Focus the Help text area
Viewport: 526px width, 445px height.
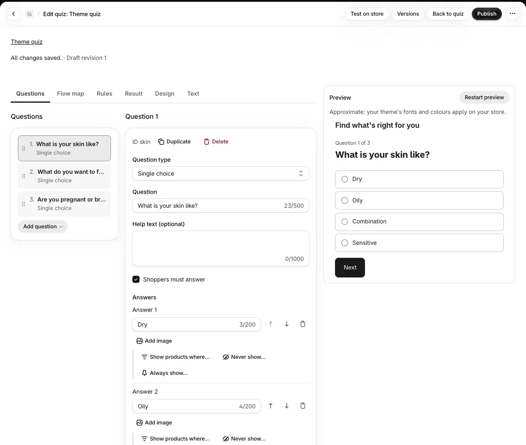click(x=221, y=248)
